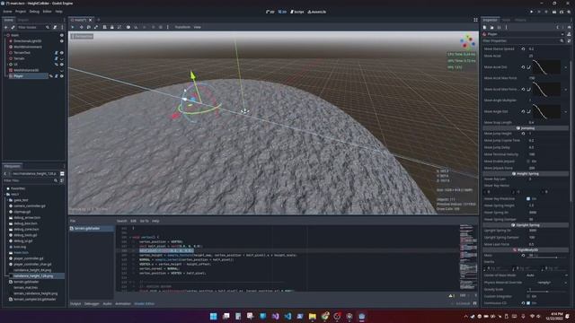Click viewport rotation gizmo at top right
Viewport: 575px width, 323px height.
click(x=467, y=42)
